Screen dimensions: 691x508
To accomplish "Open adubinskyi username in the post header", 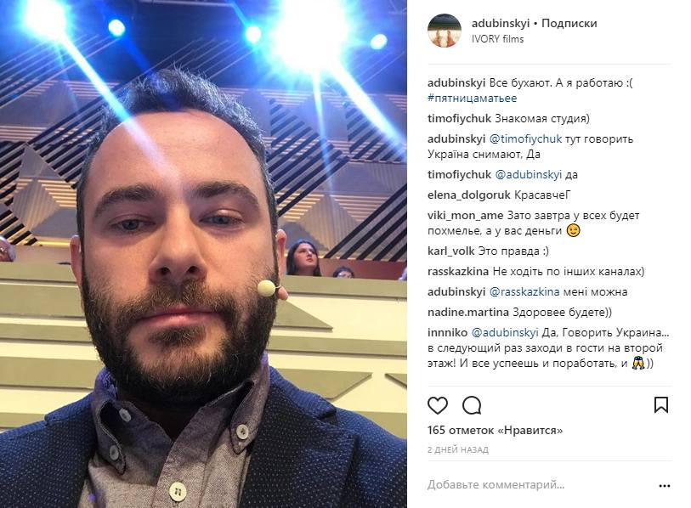I will [501, 23].
